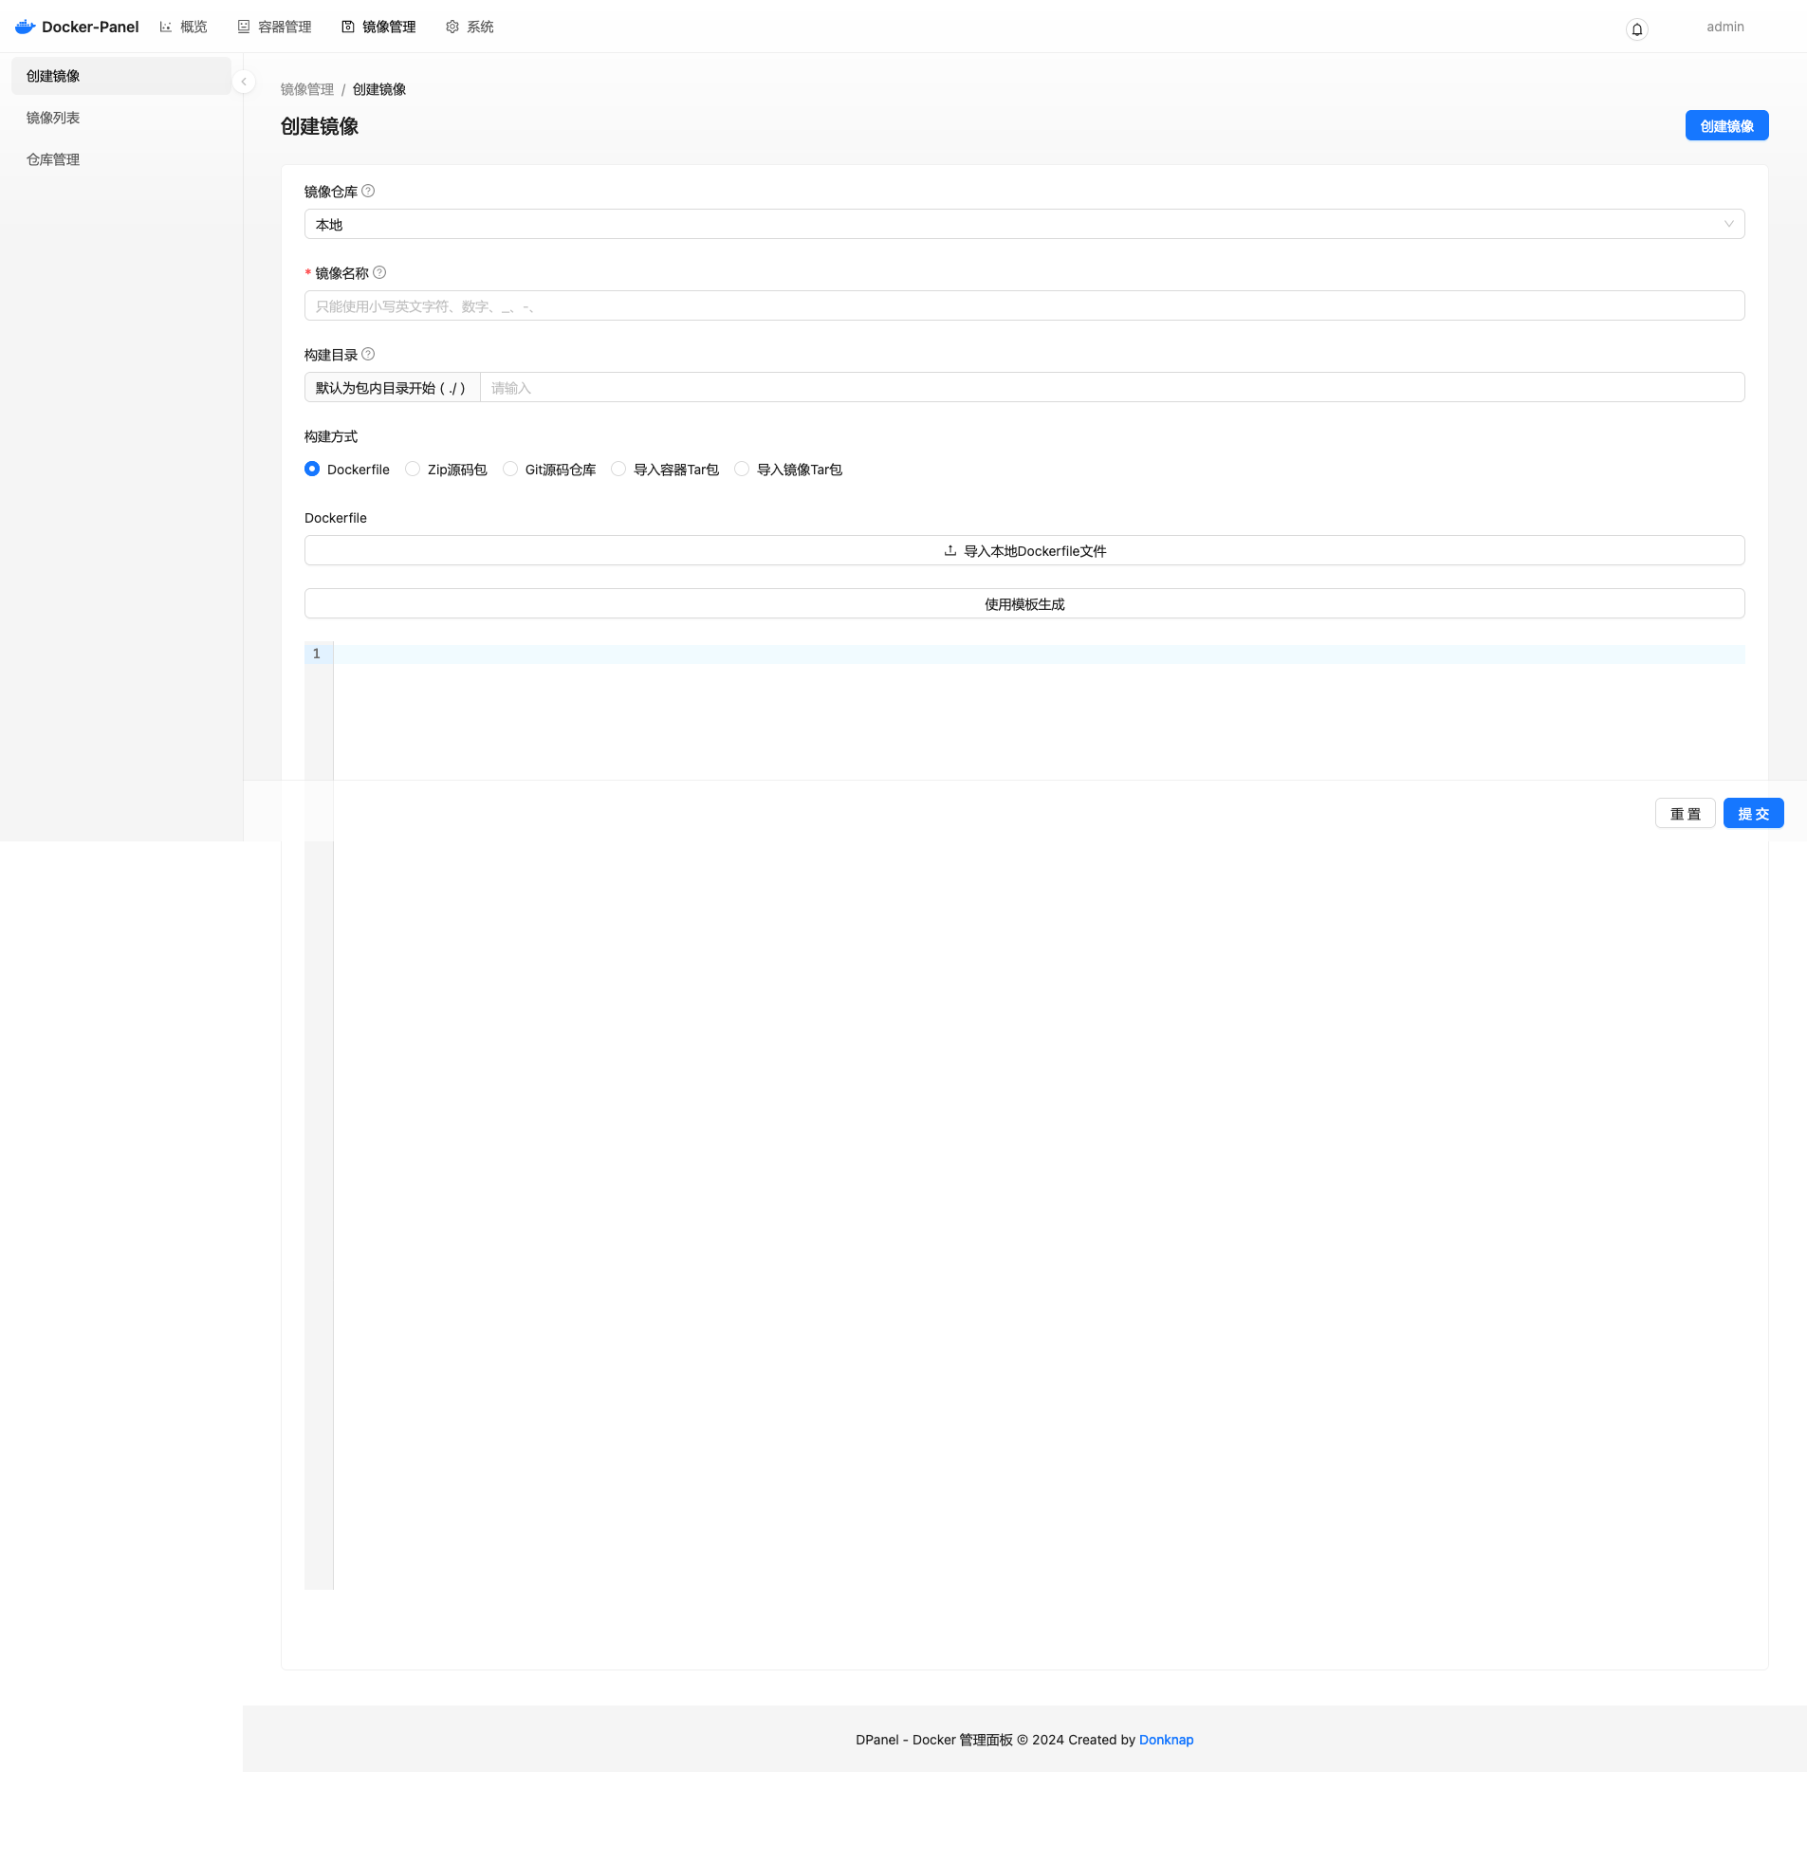Open the Donknap link in footer
The height and width of the screenshot is (1863, 1807).
(1167, 1740)
